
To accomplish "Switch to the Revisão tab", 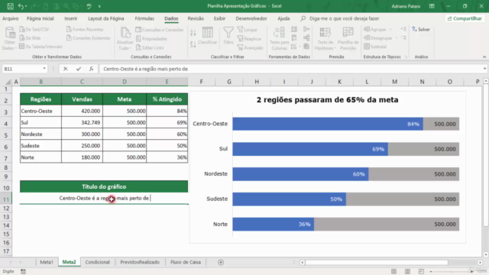I will [x=196, y=18].
